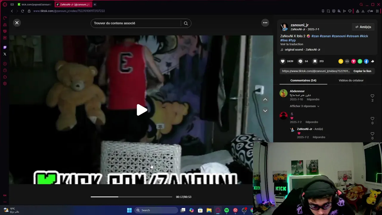Open browser downloads icon
This screenshot has height=215, width=382.
[363, 11]
